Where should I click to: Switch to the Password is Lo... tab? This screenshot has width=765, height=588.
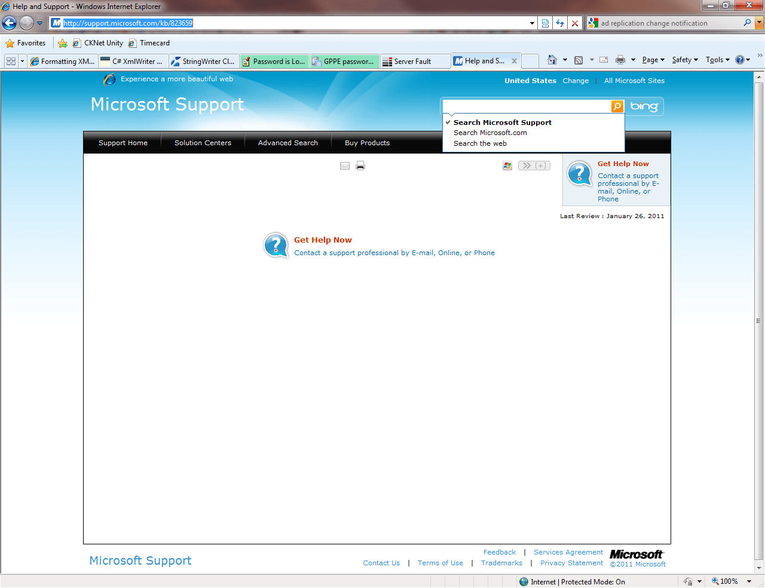pyautogui.click(x=274, y=61)
